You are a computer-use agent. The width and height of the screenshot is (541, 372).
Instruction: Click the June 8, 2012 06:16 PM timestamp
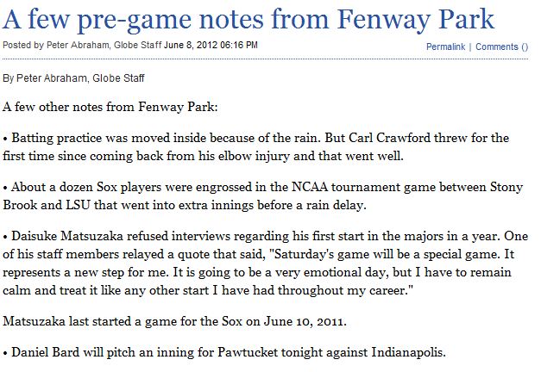click(x=211, y=45)
